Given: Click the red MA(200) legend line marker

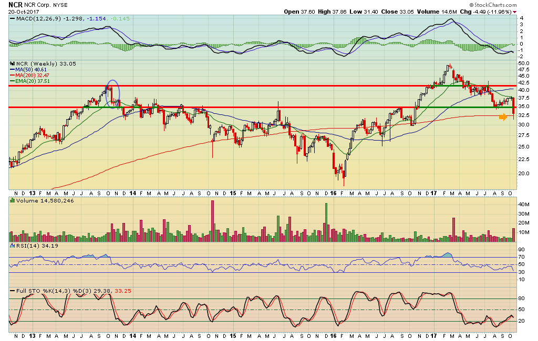Looking at the screenshot, I should 12,75.
